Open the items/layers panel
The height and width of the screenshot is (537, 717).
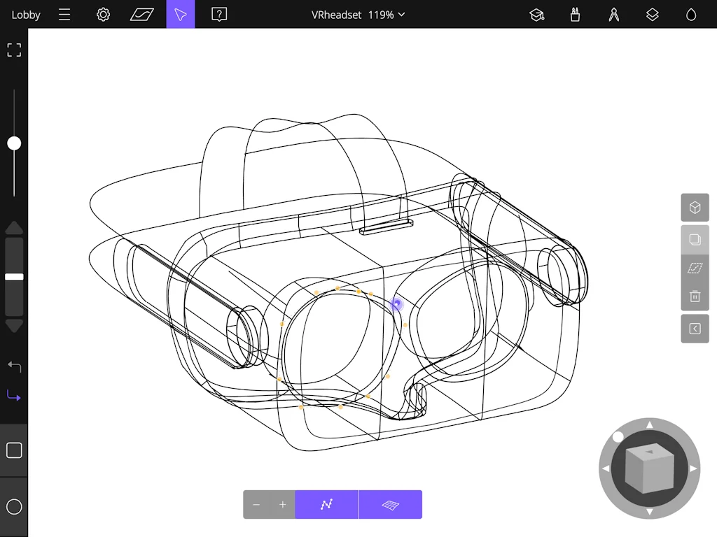[x=652, y=14]
